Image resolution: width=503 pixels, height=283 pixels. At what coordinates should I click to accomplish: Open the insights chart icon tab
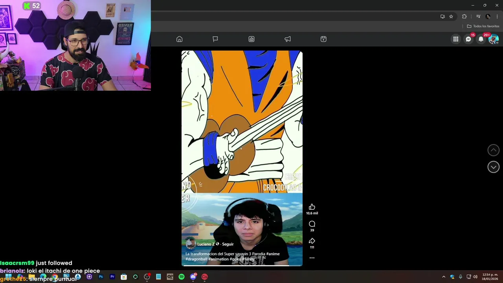click(251, 39)
